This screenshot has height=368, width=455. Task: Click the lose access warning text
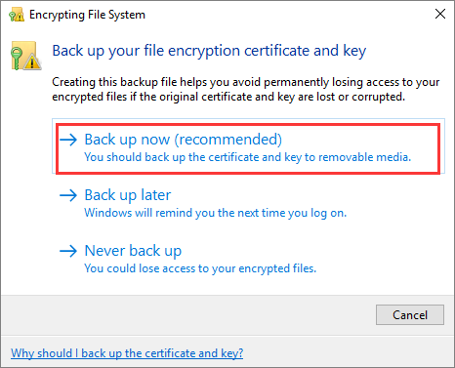click(x=200, y=268)
